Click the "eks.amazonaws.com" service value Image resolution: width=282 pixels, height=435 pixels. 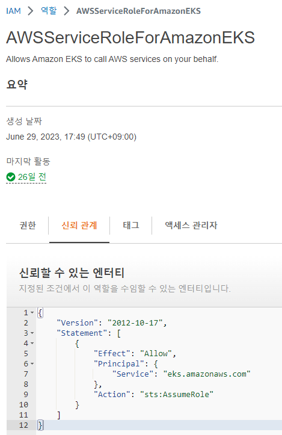tap(207, 374)
